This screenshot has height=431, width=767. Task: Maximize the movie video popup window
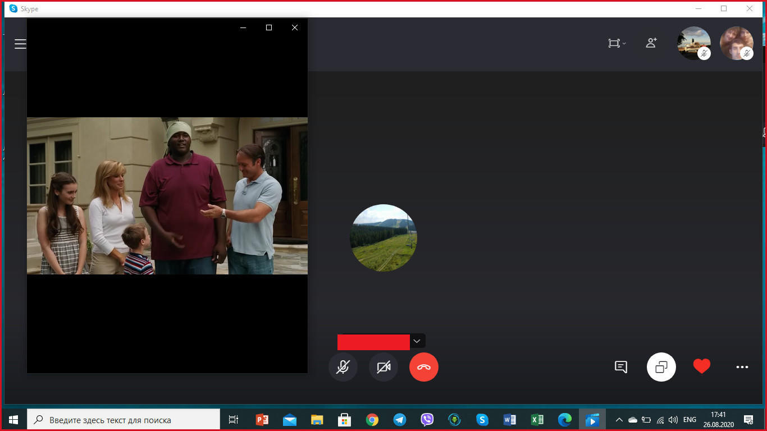(x=269, y=27)
